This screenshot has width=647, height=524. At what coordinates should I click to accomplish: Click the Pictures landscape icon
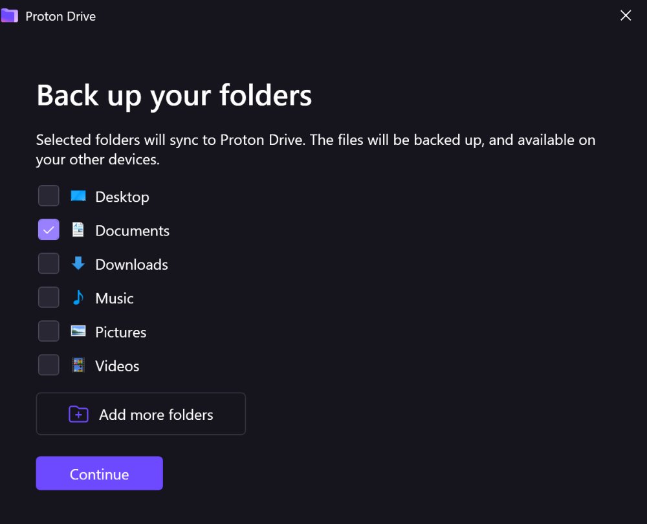coord(78,331)
